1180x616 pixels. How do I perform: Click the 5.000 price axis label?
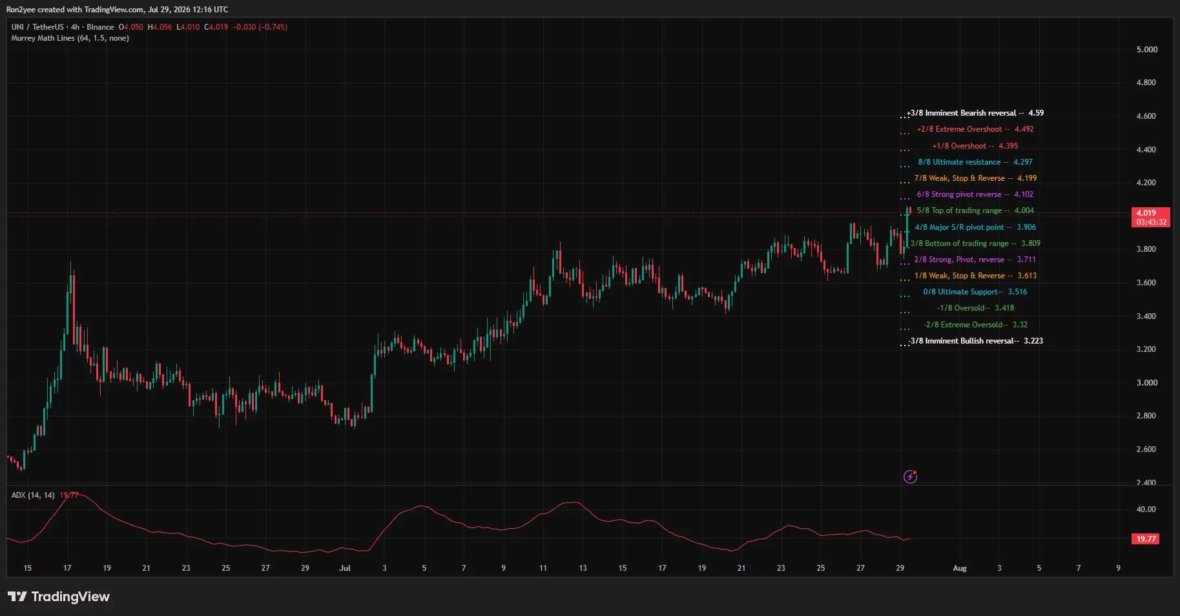coord(1146,50)
